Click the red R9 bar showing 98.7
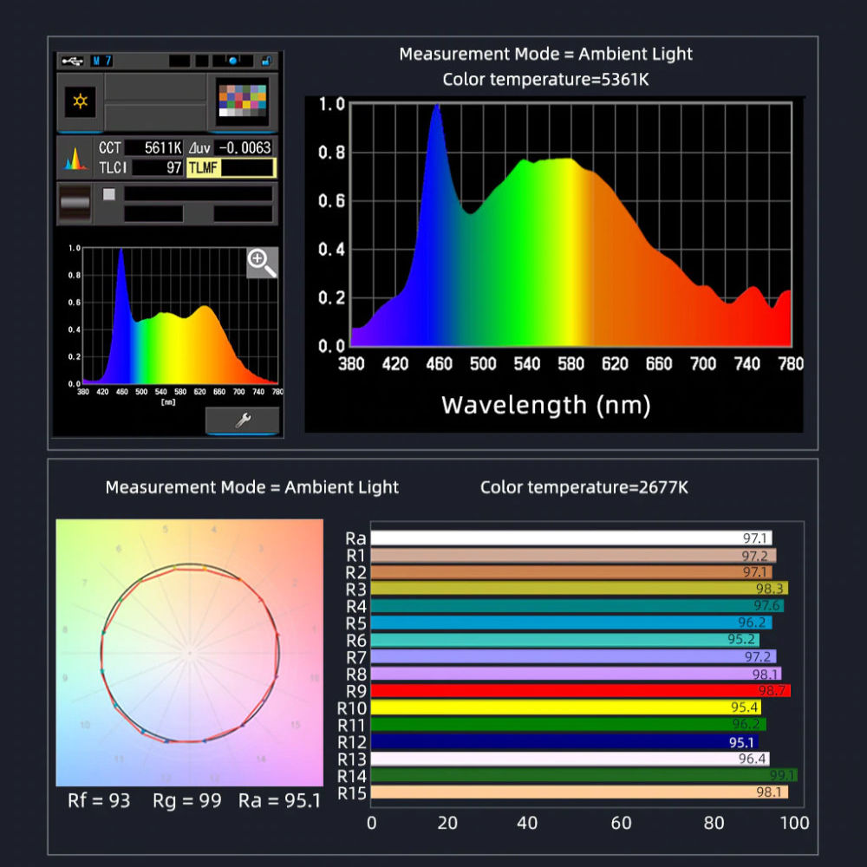Screen dimensions: 867x867 point(580,691)
